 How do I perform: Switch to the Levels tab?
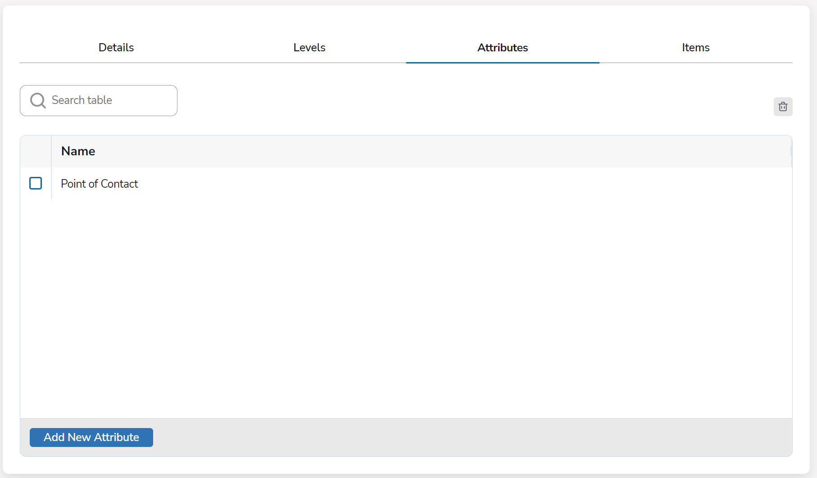pos(309,47)
